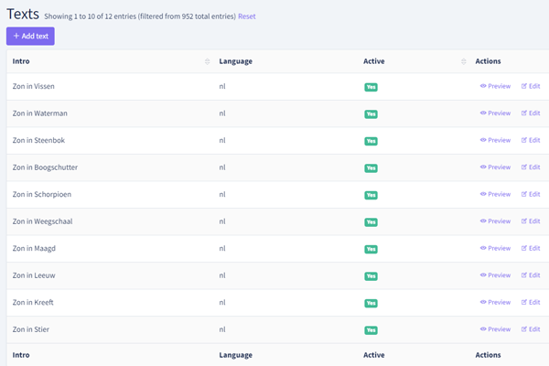Image resolution: width=549 pixels, height=366 pixels.
Task: Click the Add text button
Action: (x=30, y=36)
